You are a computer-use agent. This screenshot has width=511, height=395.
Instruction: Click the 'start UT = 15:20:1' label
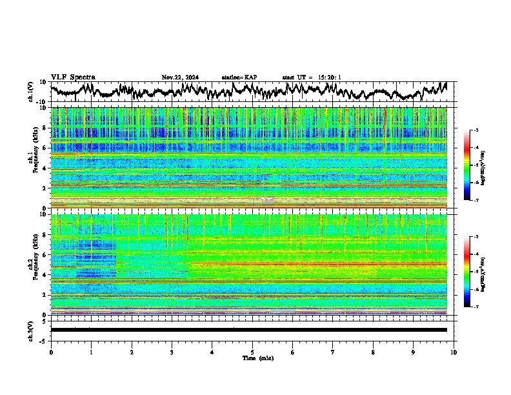[x=312, y=77]
